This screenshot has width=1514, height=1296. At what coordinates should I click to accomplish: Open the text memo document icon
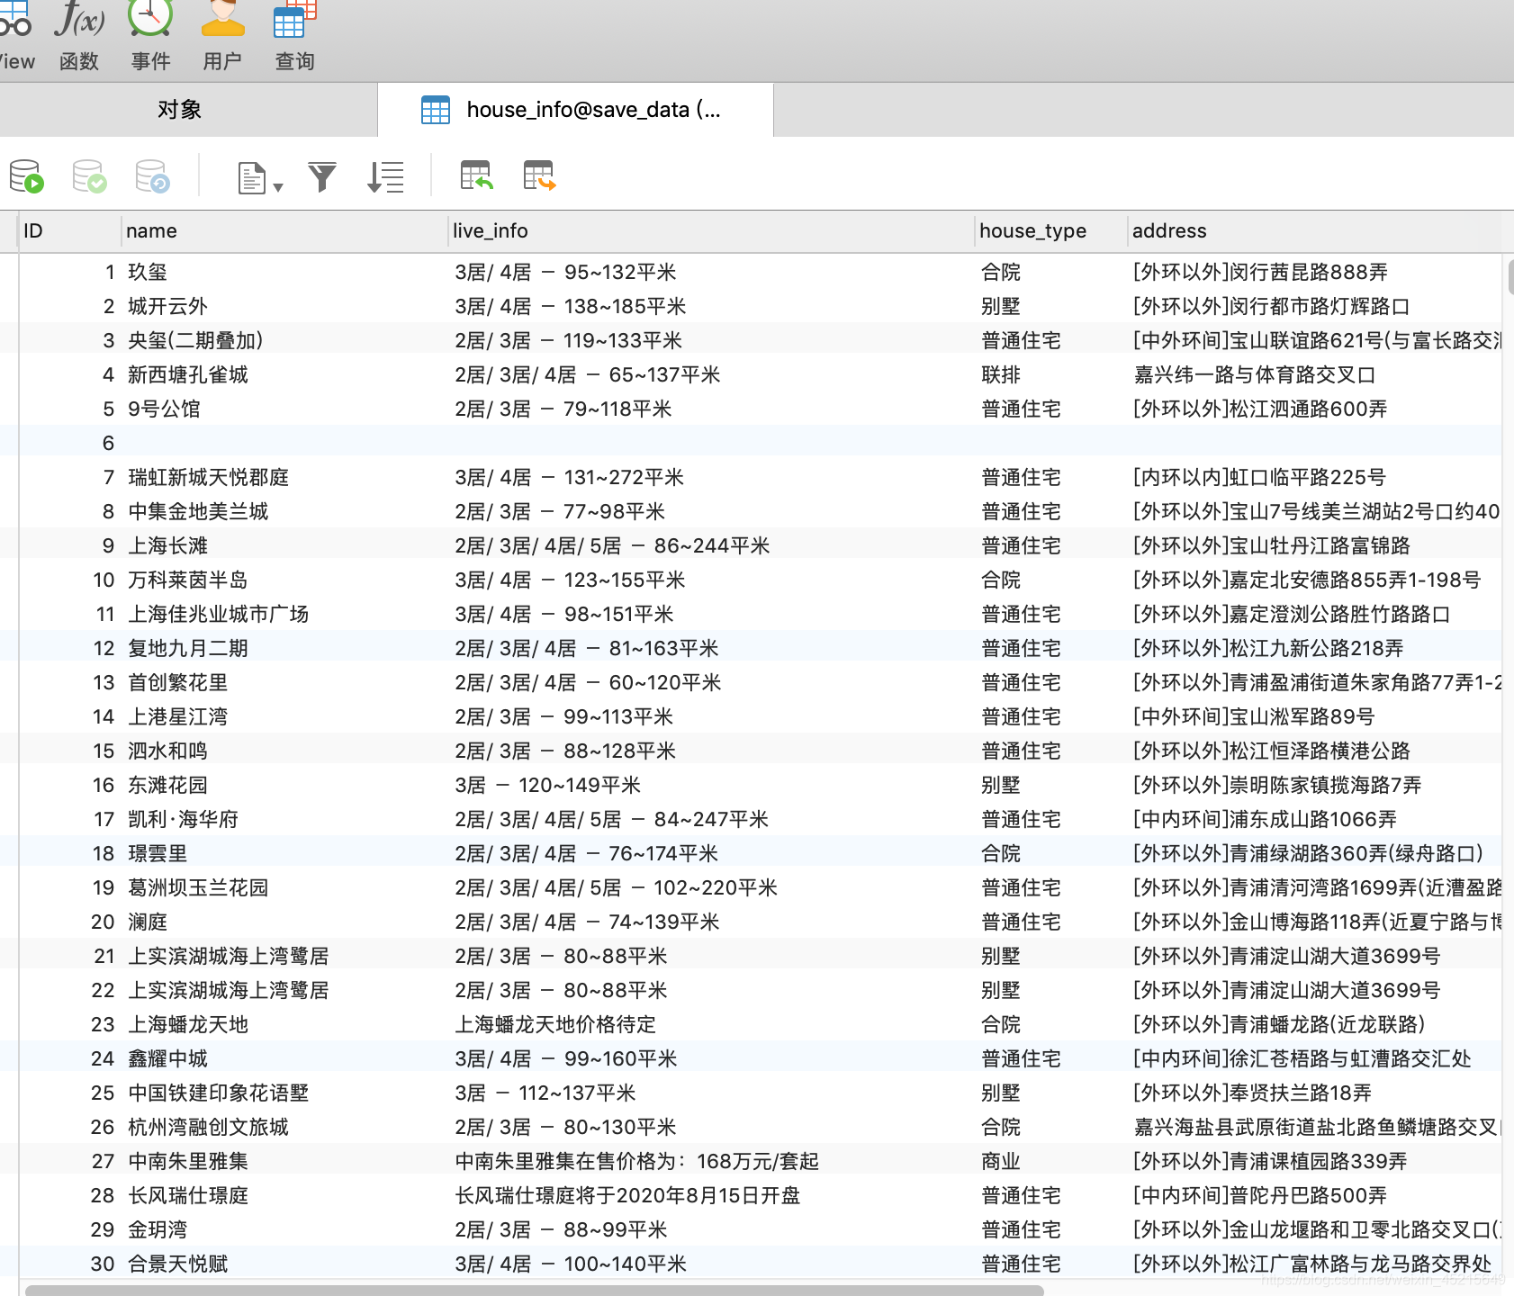251,177
